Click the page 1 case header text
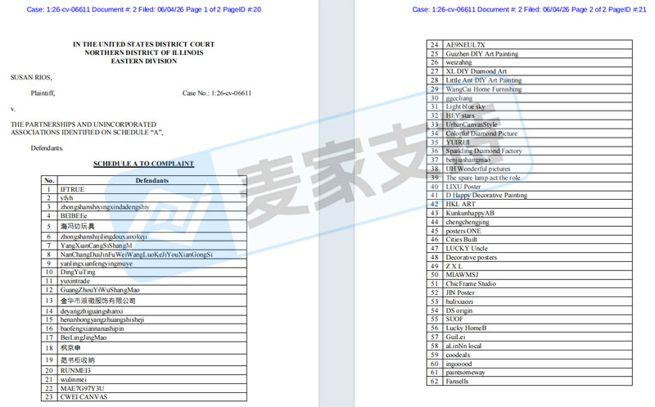This screenshot has width=655, height=407. pos(144,9)
